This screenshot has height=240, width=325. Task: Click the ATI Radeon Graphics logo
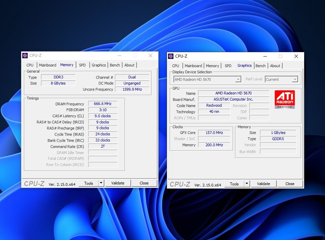285,99
